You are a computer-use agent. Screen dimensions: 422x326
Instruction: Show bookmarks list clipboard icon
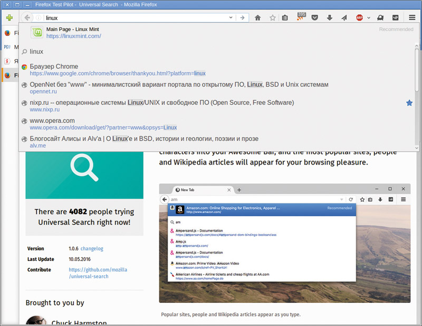point(285,18)
